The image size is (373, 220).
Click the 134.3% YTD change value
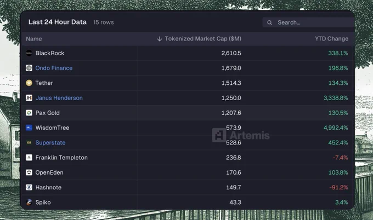click(x=338, y=83)
